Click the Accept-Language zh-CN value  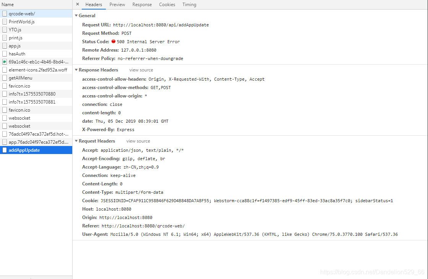tap(141, 167)
